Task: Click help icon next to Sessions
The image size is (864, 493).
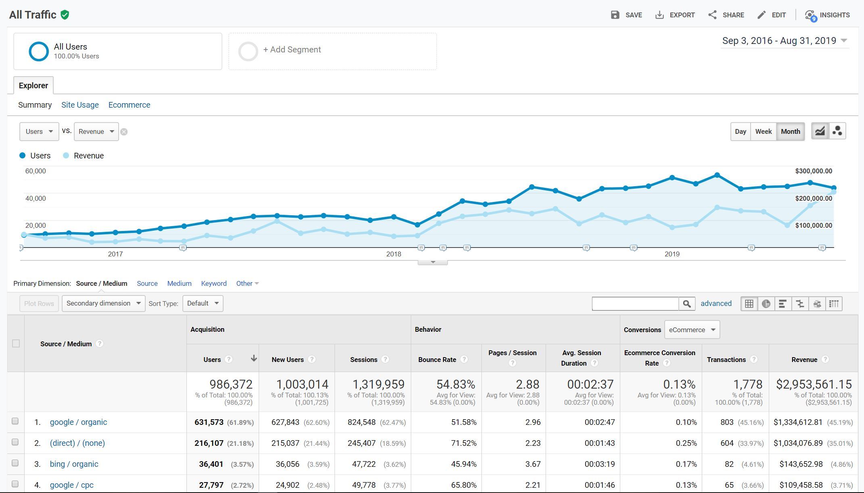Action: pos(385,359)
